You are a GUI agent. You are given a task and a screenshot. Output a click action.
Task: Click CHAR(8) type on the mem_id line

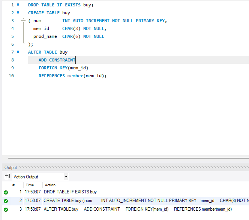[x=71, y=28]
